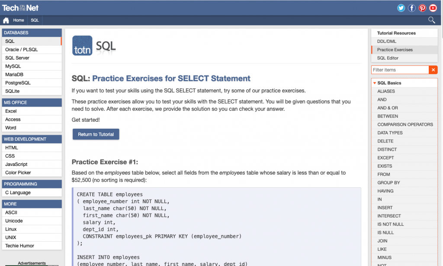Select JavaScript under Web Development

point(16,165)
